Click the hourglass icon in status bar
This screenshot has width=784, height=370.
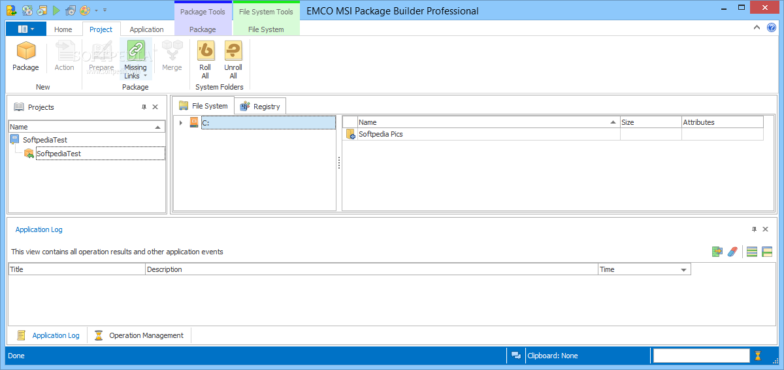(x=758, y=356)
